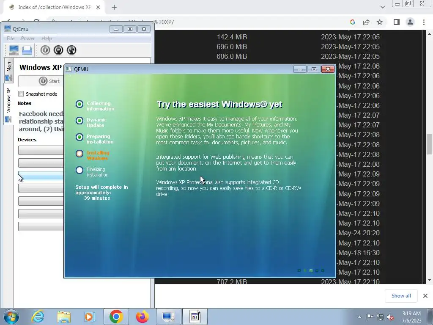Click the Chrome tab 'Index of /collection/Windows XP'
This screenshot has width=433, height=325.
[54, 7]
